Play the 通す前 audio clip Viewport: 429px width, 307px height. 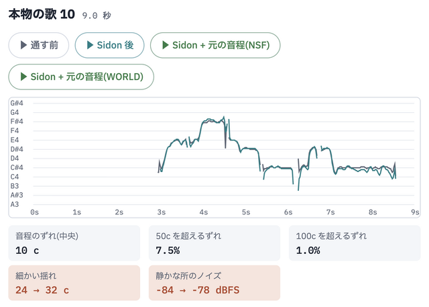tap(39, 45)
